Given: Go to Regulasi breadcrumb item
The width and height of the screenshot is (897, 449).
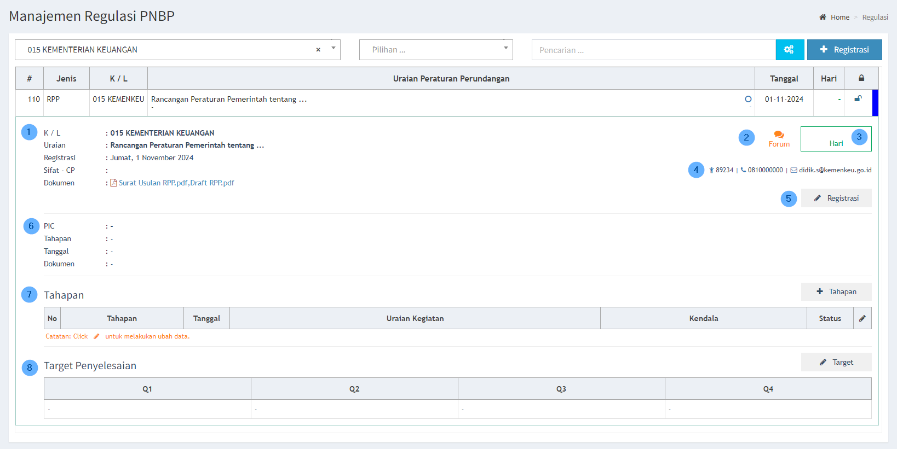Looking at the screenshot, I should [x=875, y=18].
